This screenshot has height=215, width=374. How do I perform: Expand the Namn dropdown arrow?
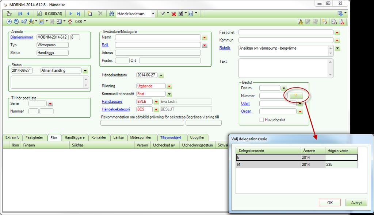[x=205, y=38]
